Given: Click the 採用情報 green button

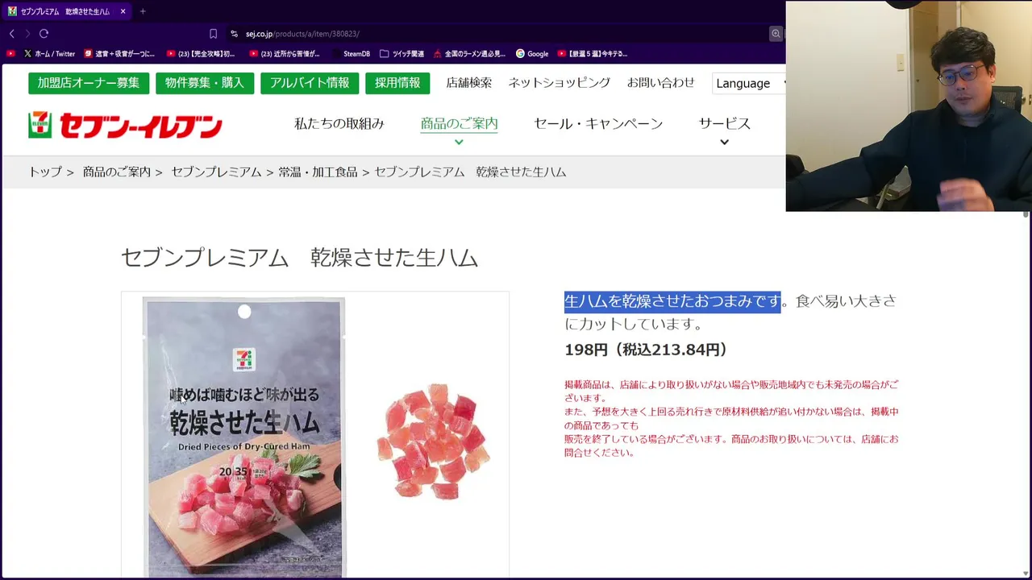Looking at the screenshot, I should (397, 83).
